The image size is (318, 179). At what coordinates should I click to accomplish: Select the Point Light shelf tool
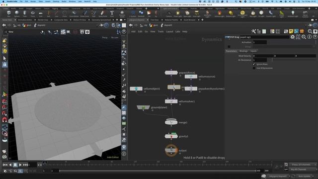click(x=178, y=13)
